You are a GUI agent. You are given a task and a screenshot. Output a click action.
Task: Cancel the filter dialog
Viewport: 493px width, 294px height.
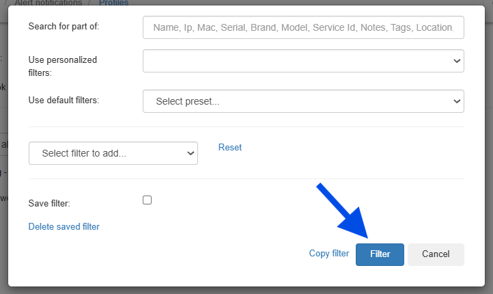(x=436, y=254)
